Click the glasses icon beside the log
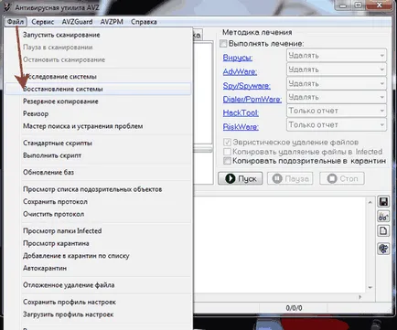Screen dimensions: 397x330 (x=383, y=217)
